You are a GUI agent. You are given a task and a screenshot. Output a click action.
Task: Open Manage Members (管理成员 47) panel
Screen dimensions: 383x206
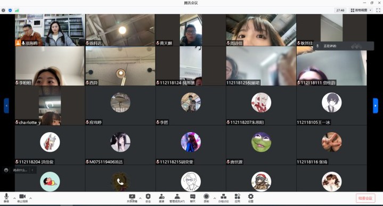point(177,198)
